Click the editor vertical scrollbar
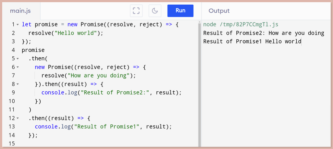 (199, 84)
